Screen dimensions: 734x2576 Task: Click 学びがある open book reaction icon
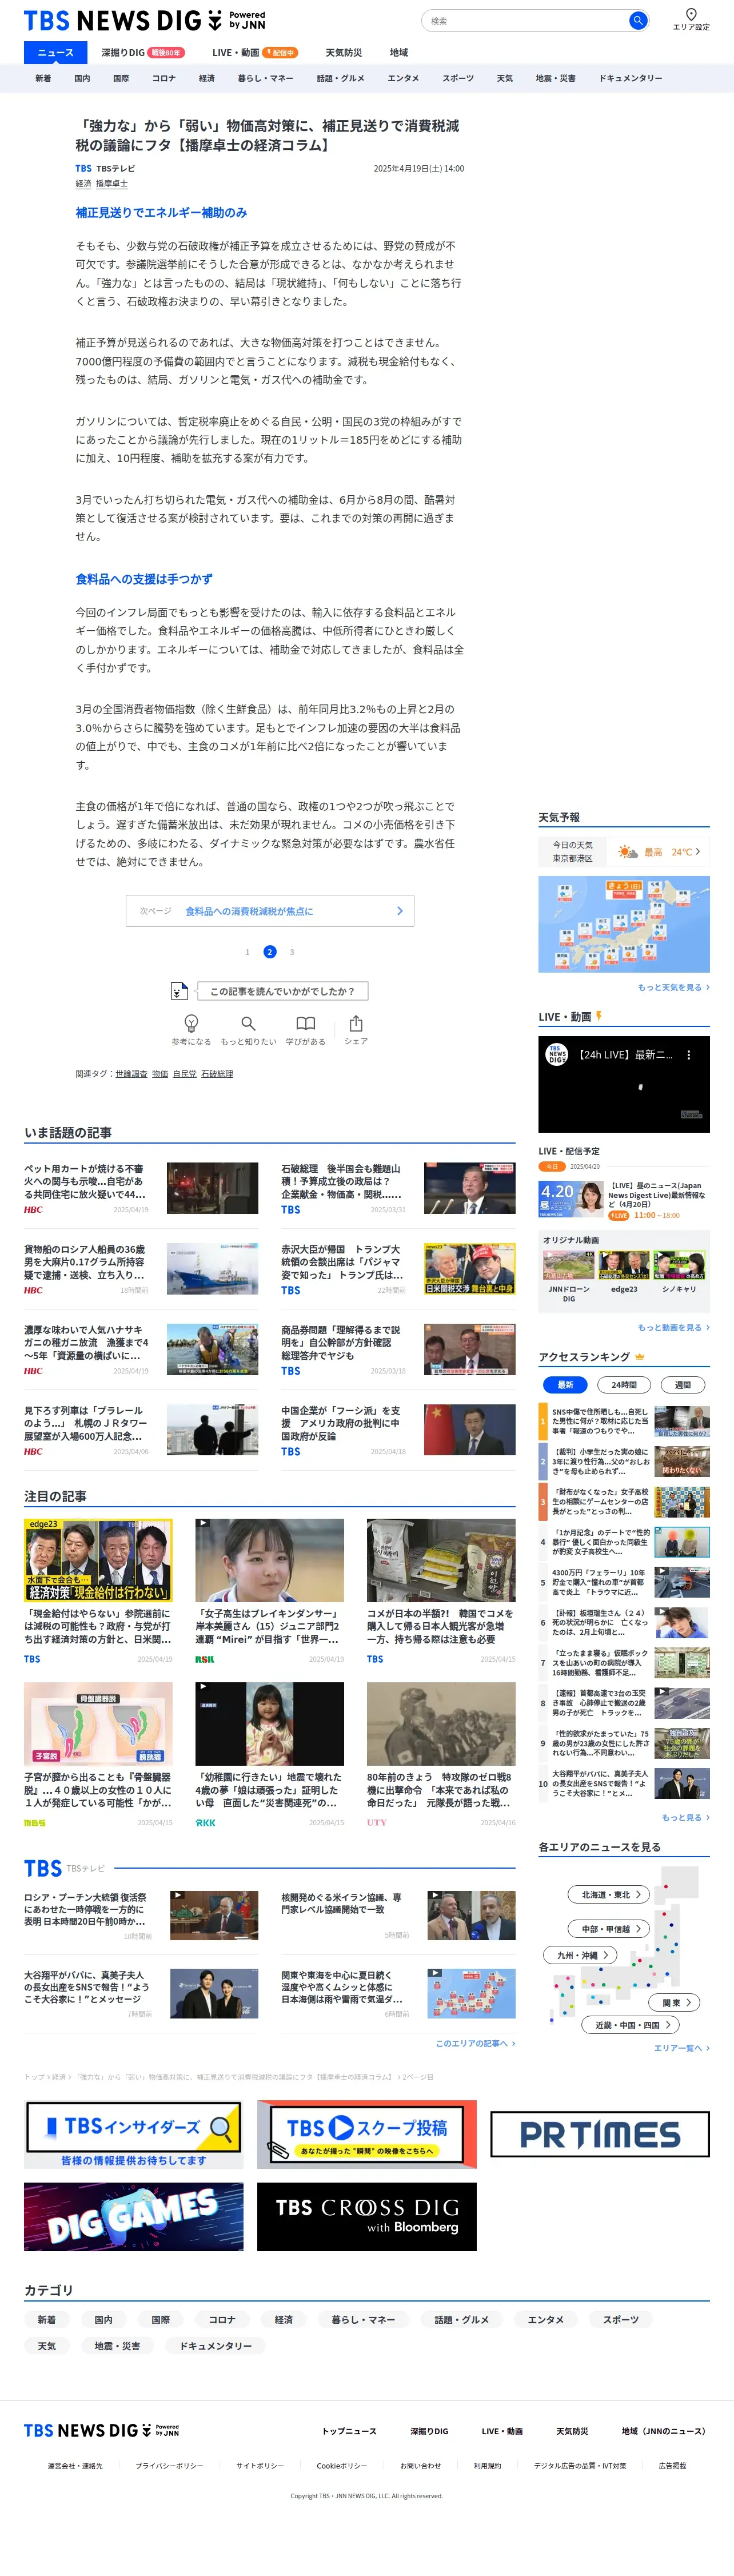pyautogui.click(x=306, y=1023)
